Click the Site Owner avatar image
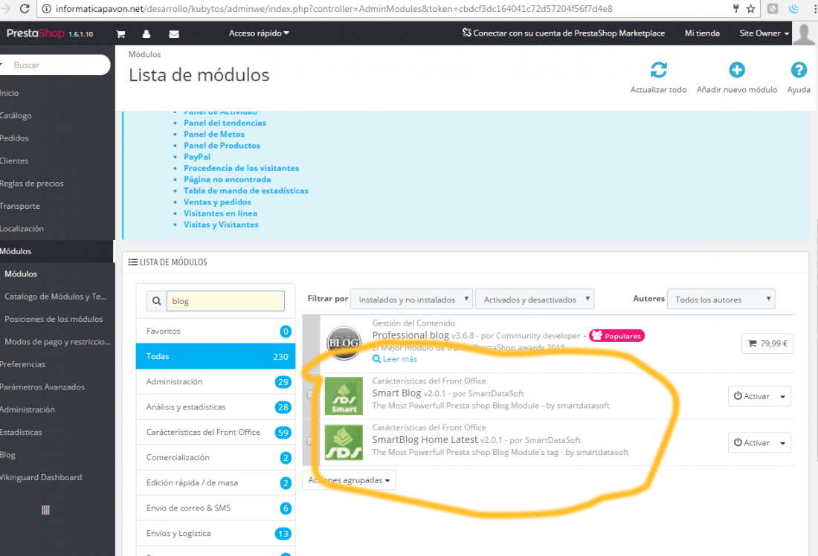The height and width of the screenshot is (556, 818). tap(804, 33)
